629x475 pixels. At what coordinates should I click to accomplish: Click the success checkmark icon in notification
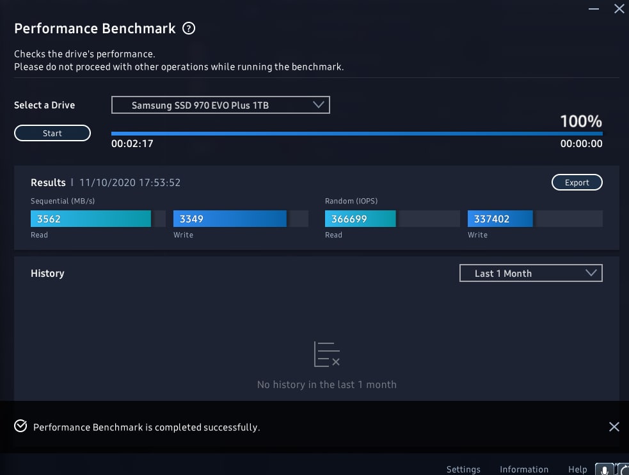pos(20,426)
